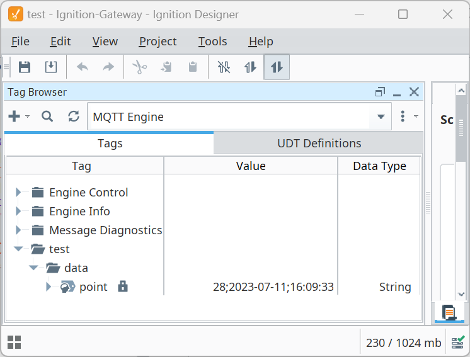
Task: Set communication mode to Off
Action: point(224,67)
